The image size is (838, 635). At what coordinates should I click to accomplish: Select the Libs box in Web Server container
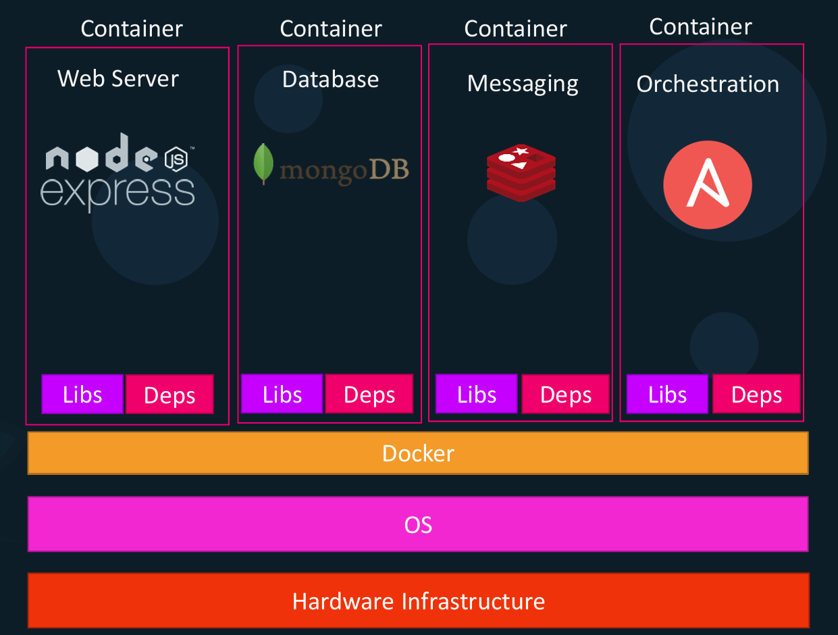coord(82,395)
